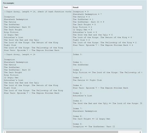152x133 pixels.
Task: Click the "Index 5:" label
Action: pos(78,93)
